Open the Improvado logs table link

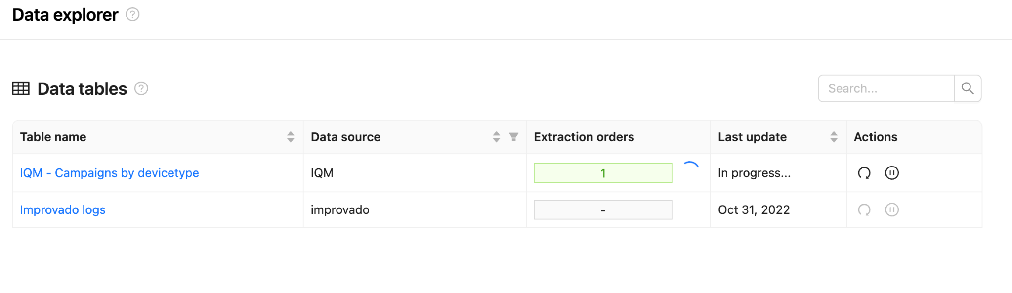(x=63, y=210)
